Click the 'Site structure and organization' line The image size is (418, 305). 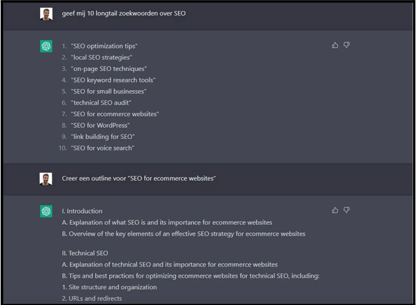[109, 287]
